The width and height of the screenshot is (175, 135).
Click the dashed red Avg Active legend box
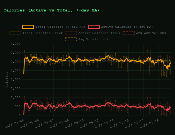(128, 33)
